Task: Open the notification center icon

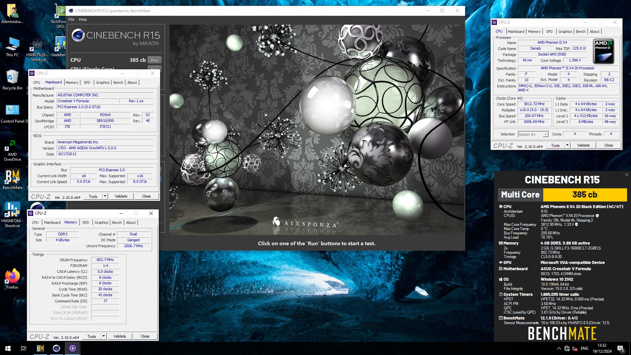Action: 620,348
